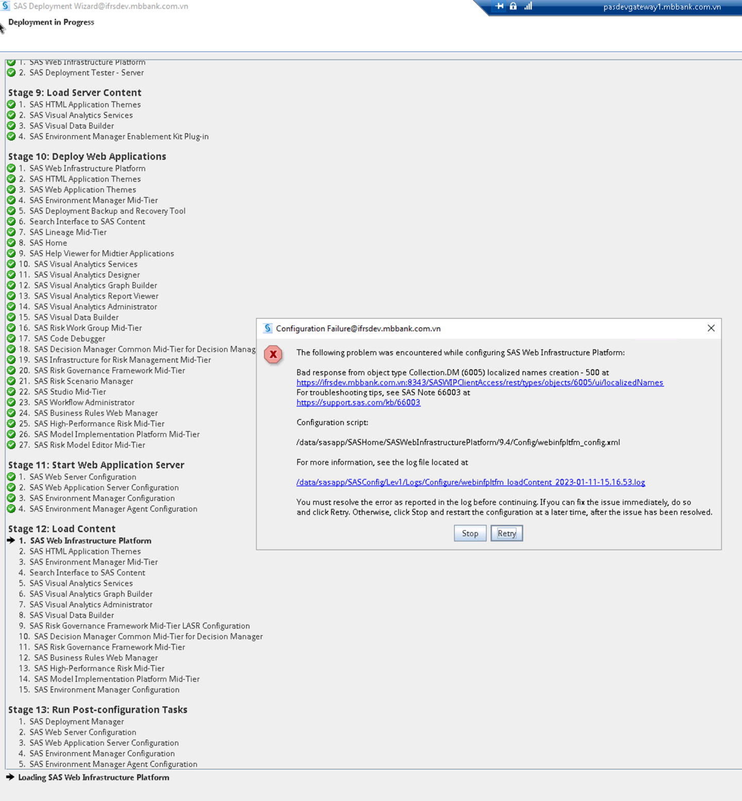Click green check beside Visual Analytics Report Viewer
Viewport: 742px width, 801px height.
pyautogui.click(x=11, y=296)
